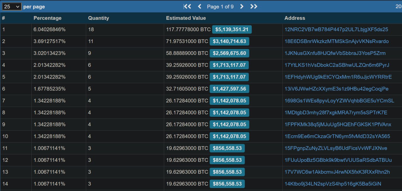402x191 pixels.
Task: Open address 15FPgnpZuNyZLVLsyB6UdFicsVvWFJXNve
Action: 336,148
